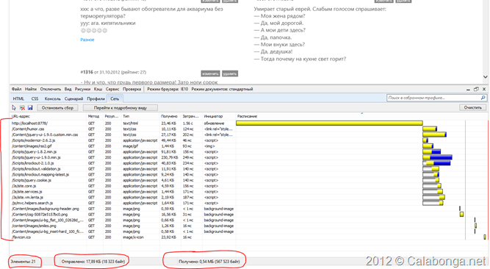Click the Получено: 0,54 МБ status entry
The width and height of the screenshot is (490, 269).
pyautogui.click(x=209, y=261)
